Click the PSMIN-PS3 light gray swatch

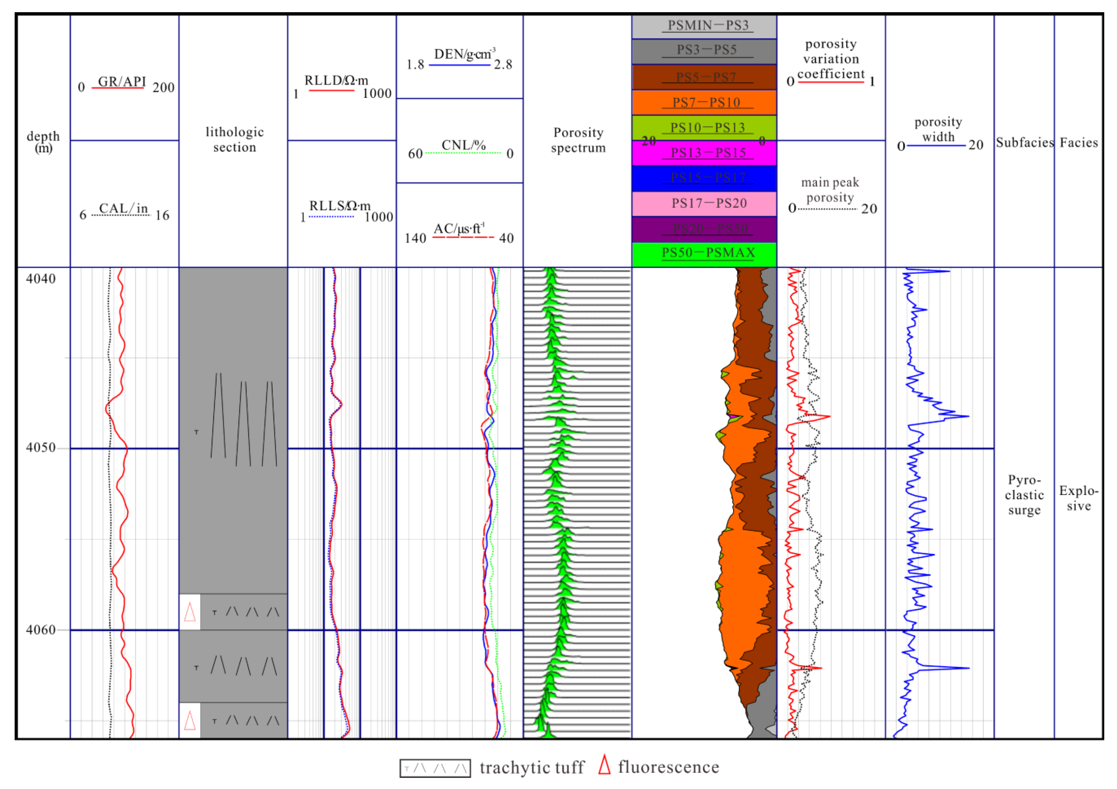[704, 26]
